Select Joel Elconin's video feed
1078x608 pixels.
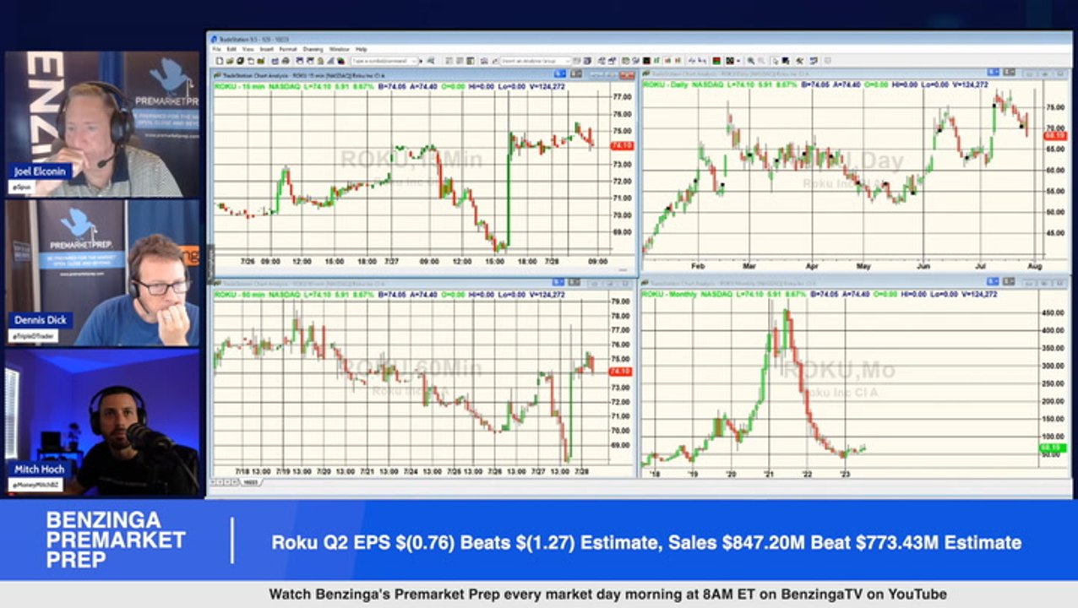[103, 125]
